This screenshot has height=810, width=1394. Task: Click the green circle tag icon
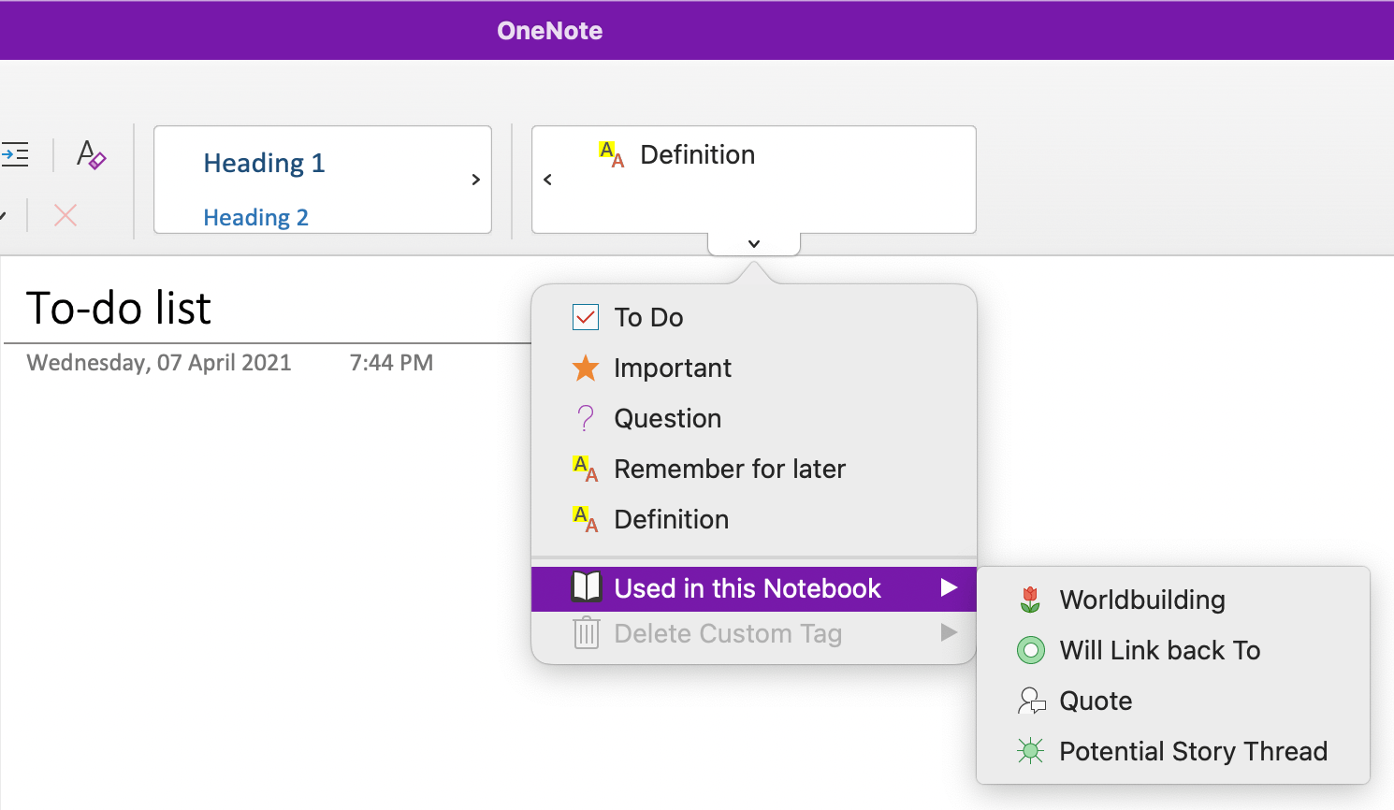tap(1030, 650)
